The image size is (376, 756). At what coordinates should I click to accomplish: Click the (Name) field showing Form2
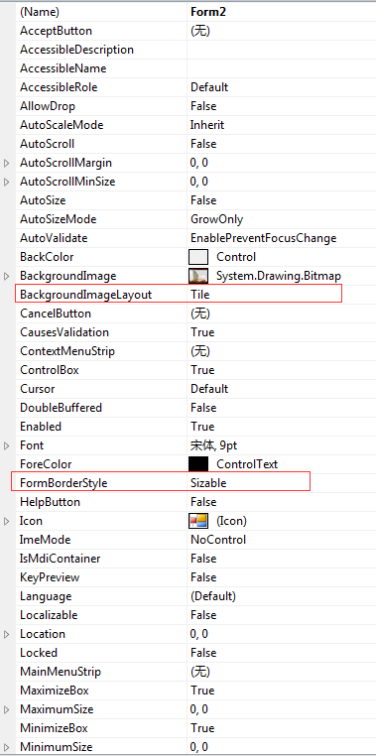pyautogui.click(x=282, y=12)
